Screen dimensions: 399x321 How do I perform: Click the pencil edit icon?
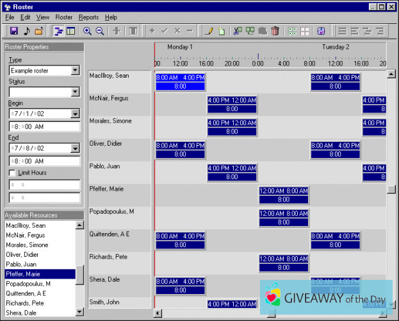click(x=208, y=31)
